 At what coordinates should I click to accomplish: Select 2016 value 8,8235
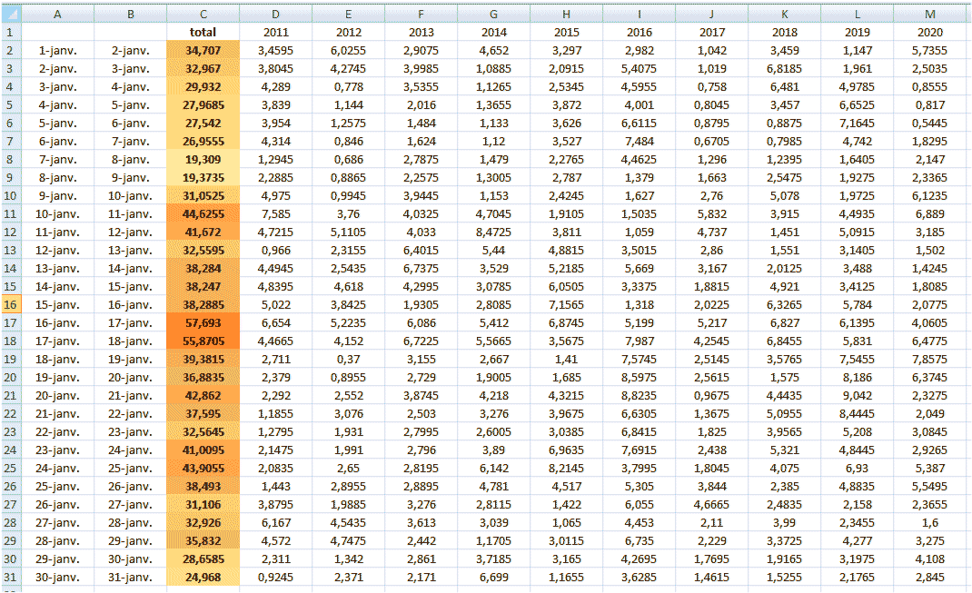(x=640, y=396)
